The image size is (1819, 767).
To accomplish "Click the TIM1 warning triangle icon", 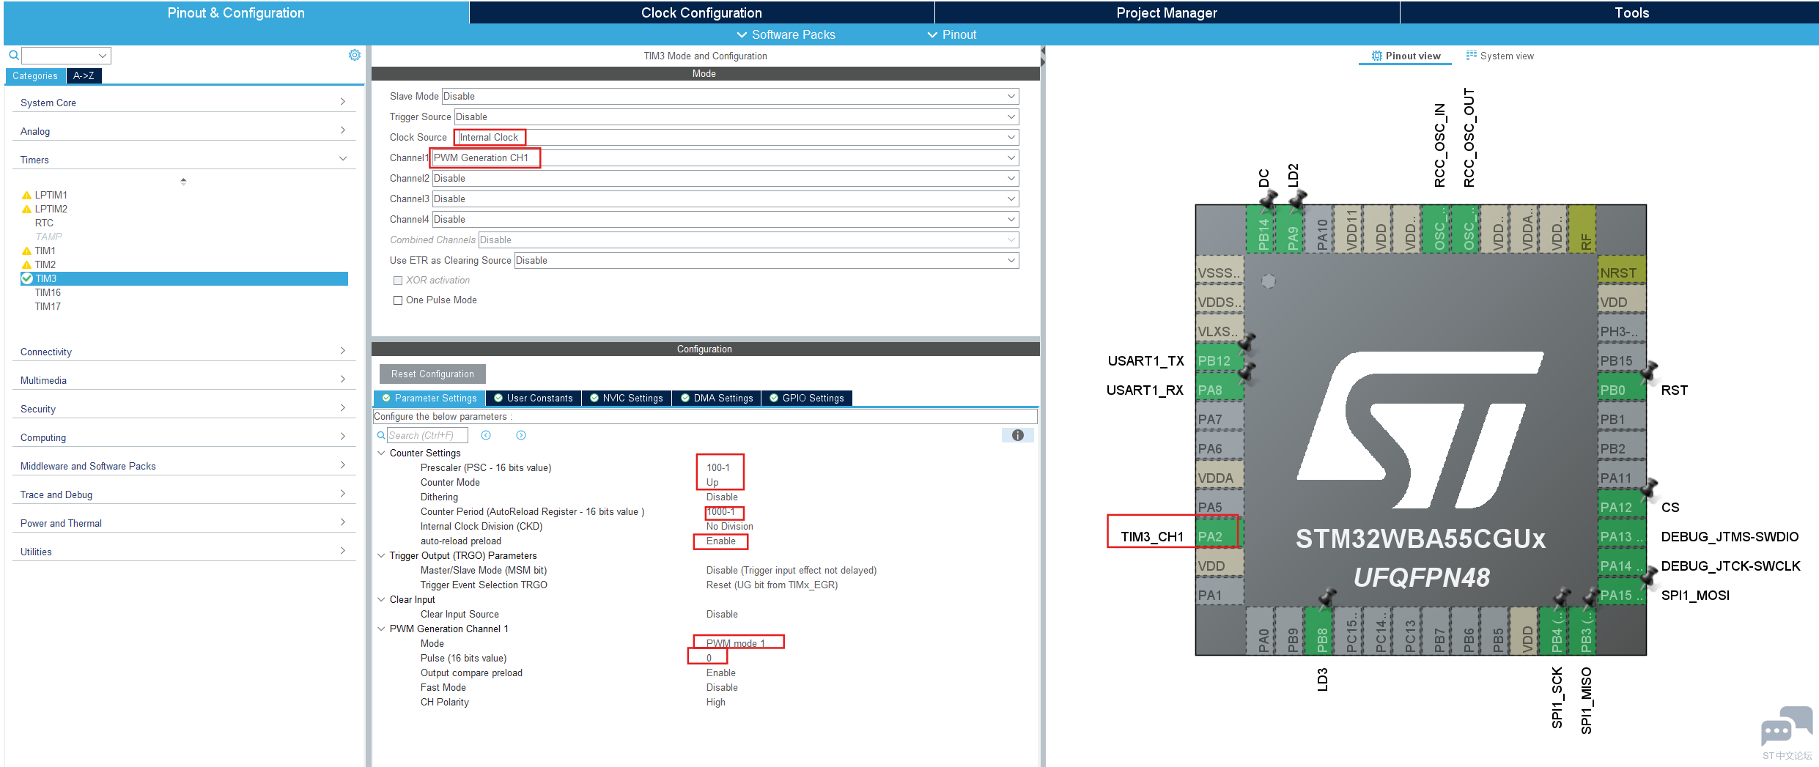I will coord(27,251).
